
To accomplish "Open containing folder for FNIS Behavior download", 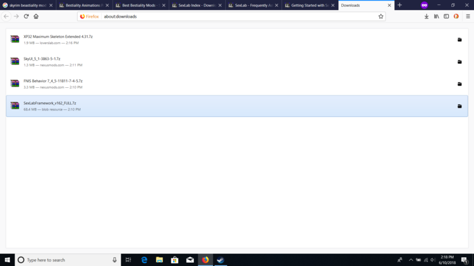I will click(459, 84).
